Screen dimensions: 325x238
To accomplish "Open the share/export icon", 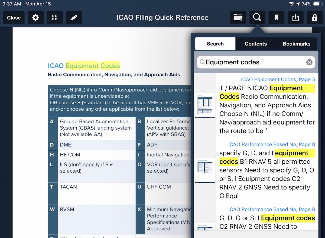I will pos(295,18).
